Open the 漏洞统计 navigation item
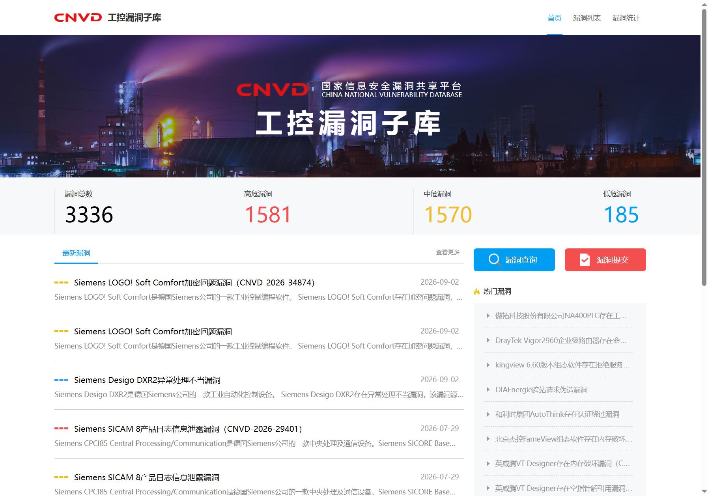This screenshot has width=708, height=496. pos(626,18)
